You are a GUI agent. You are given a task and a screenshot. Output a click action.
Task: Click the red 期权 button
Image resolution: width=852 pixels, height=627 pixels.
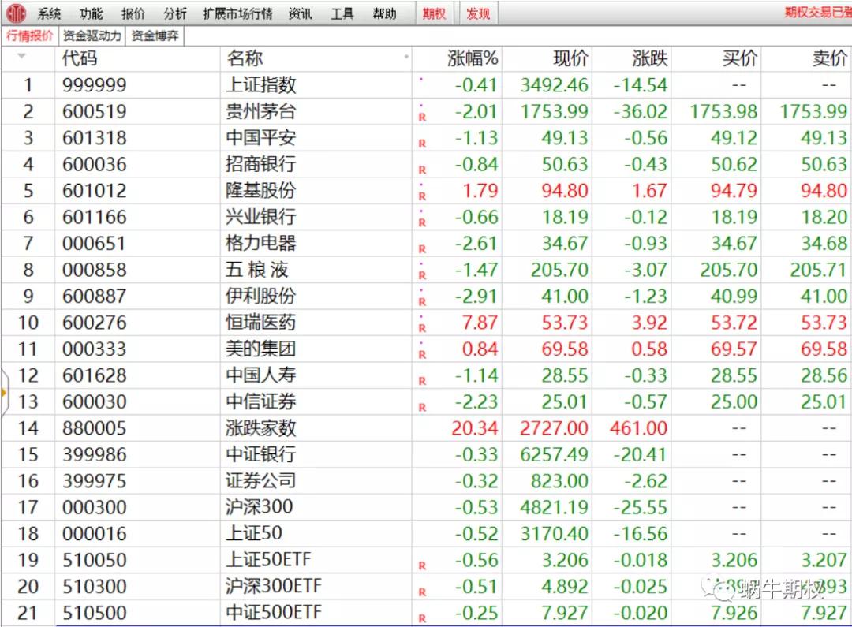434,13
